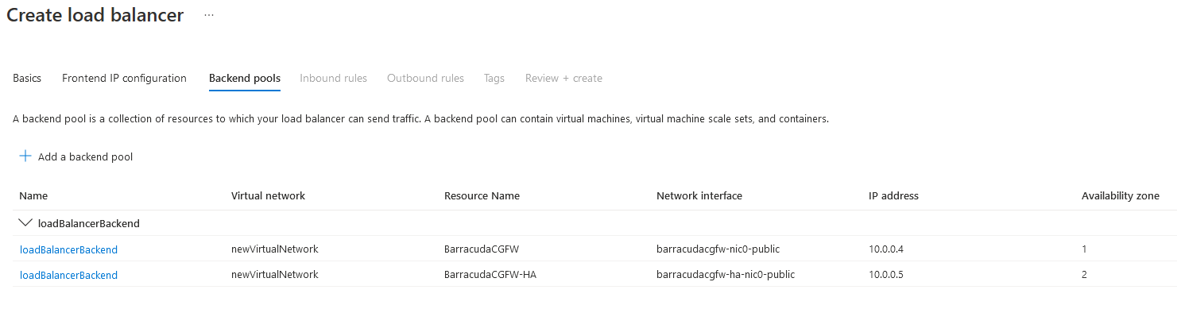Switch to the Tags tab
The height and width of the screenshot is (336, 1177).
[x=494, y=78]
